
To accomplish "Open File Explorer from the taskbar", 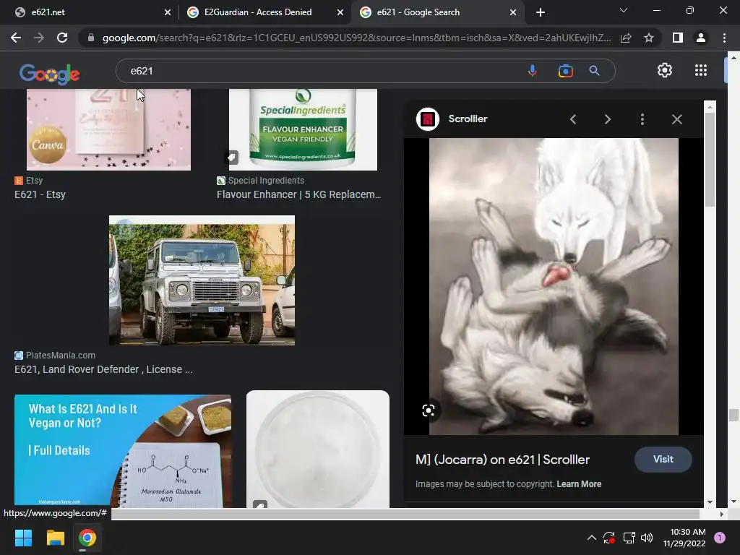I will coord(55,538).
